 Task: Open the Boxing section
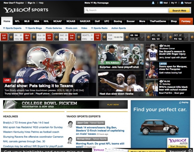pyautogui.click(x=118, y=21)
